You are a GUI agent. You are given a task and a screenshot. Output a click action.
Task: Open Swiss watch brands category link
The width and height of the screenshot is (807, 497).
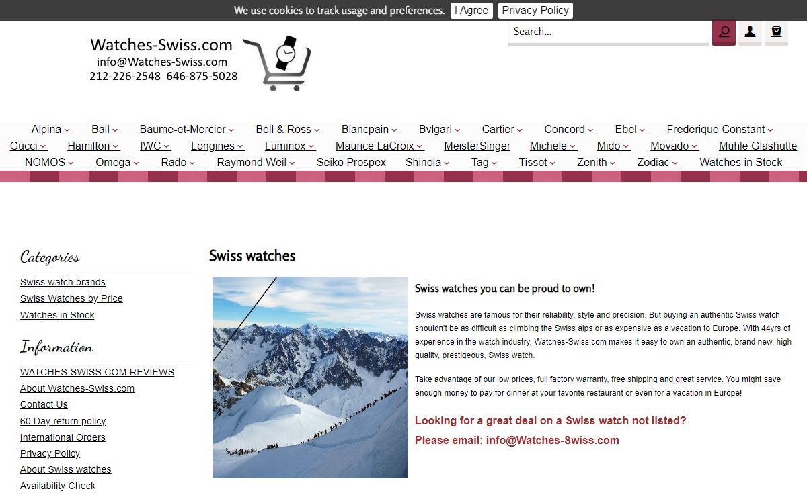[63, 282]
